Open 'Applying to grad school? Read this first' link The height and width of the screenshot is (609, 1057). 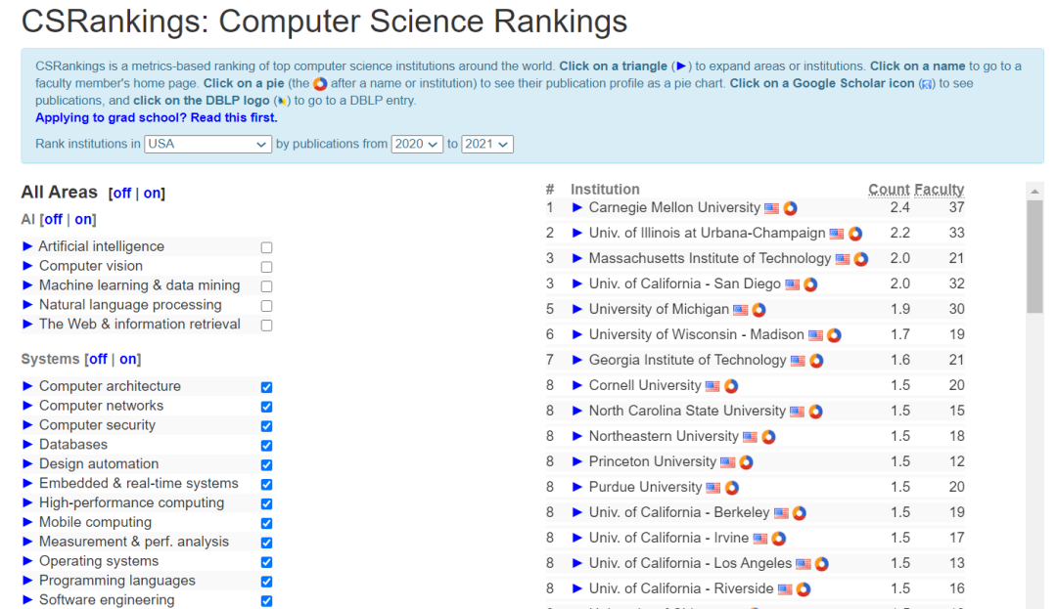coord(156,117)
